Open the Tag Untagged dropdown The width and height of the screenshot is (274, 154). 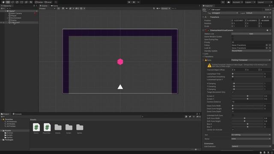coord(225,13)
